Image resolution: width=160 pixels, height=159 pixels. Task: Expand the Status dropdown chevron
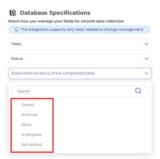click(147, 59)
